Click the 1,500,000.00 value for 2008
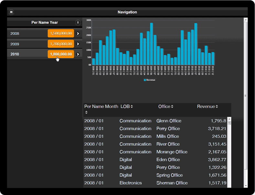Viewport: 255px width, 195px height. pyautogui.click(x=61, y=34)
